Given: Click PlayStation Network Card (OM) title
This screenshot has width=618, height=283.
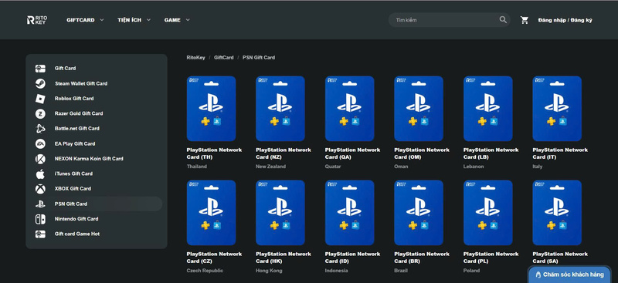Looking at the screenshot, I should pos(421,153).
